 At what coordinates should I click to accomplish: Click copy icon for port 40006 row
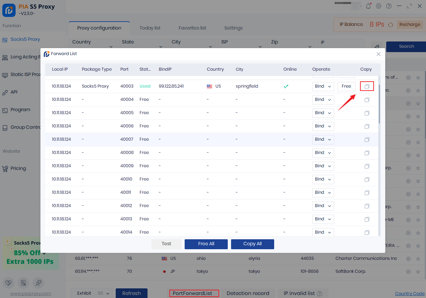[367, 126]
